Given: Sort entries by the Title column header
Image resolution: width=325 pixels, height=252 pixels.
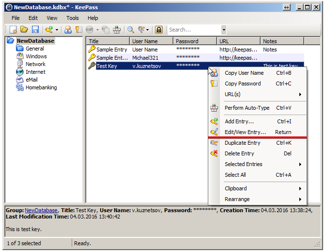Looking at the screenshot, I should [x=107, y=41].
